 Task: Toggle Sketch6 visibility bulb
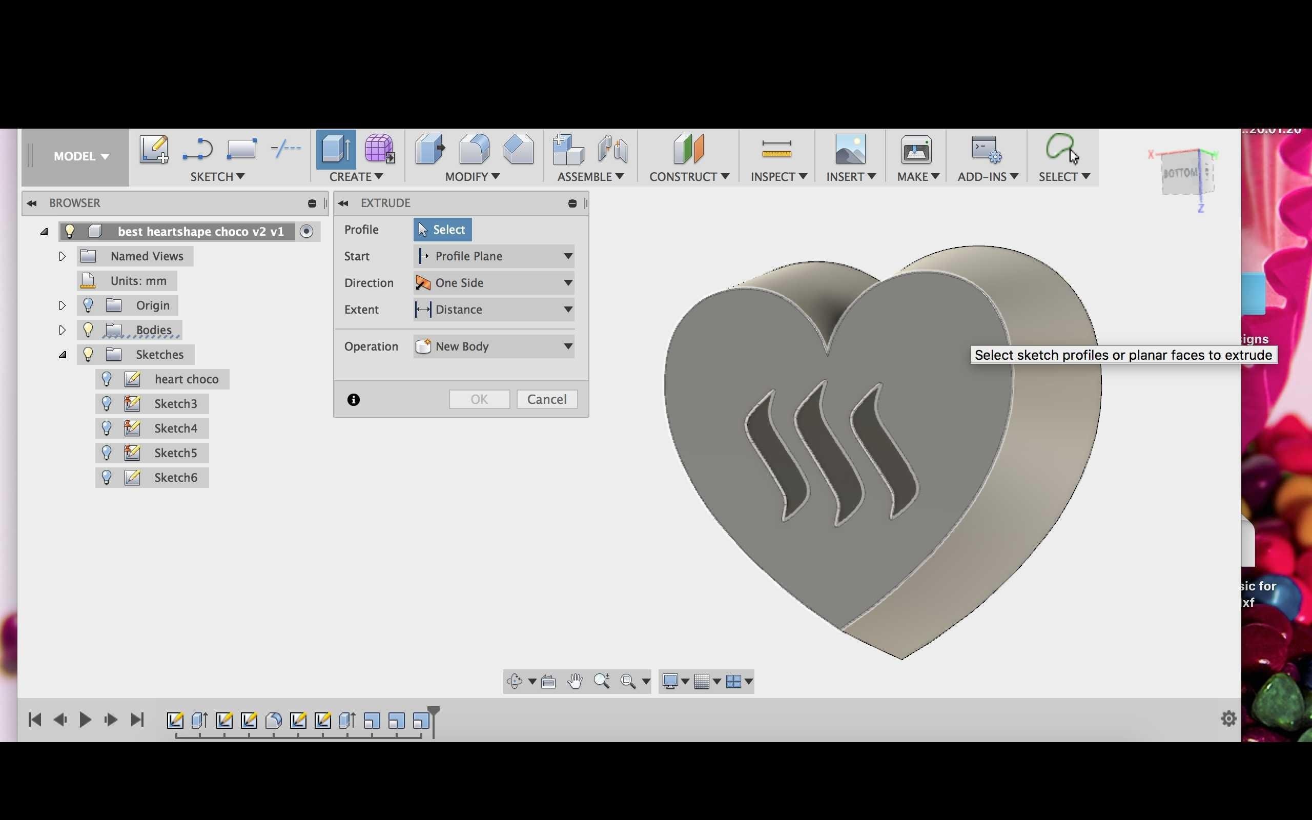(106, 477)
